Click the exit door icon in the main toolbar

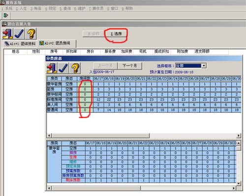pyautogui.click(x=6, y=16)
